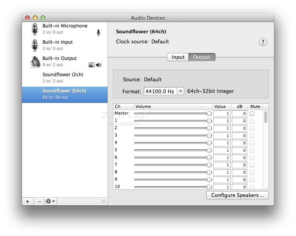Open Configure Speakers dialog
The image size is (296, 236).
tap(238, 195)
